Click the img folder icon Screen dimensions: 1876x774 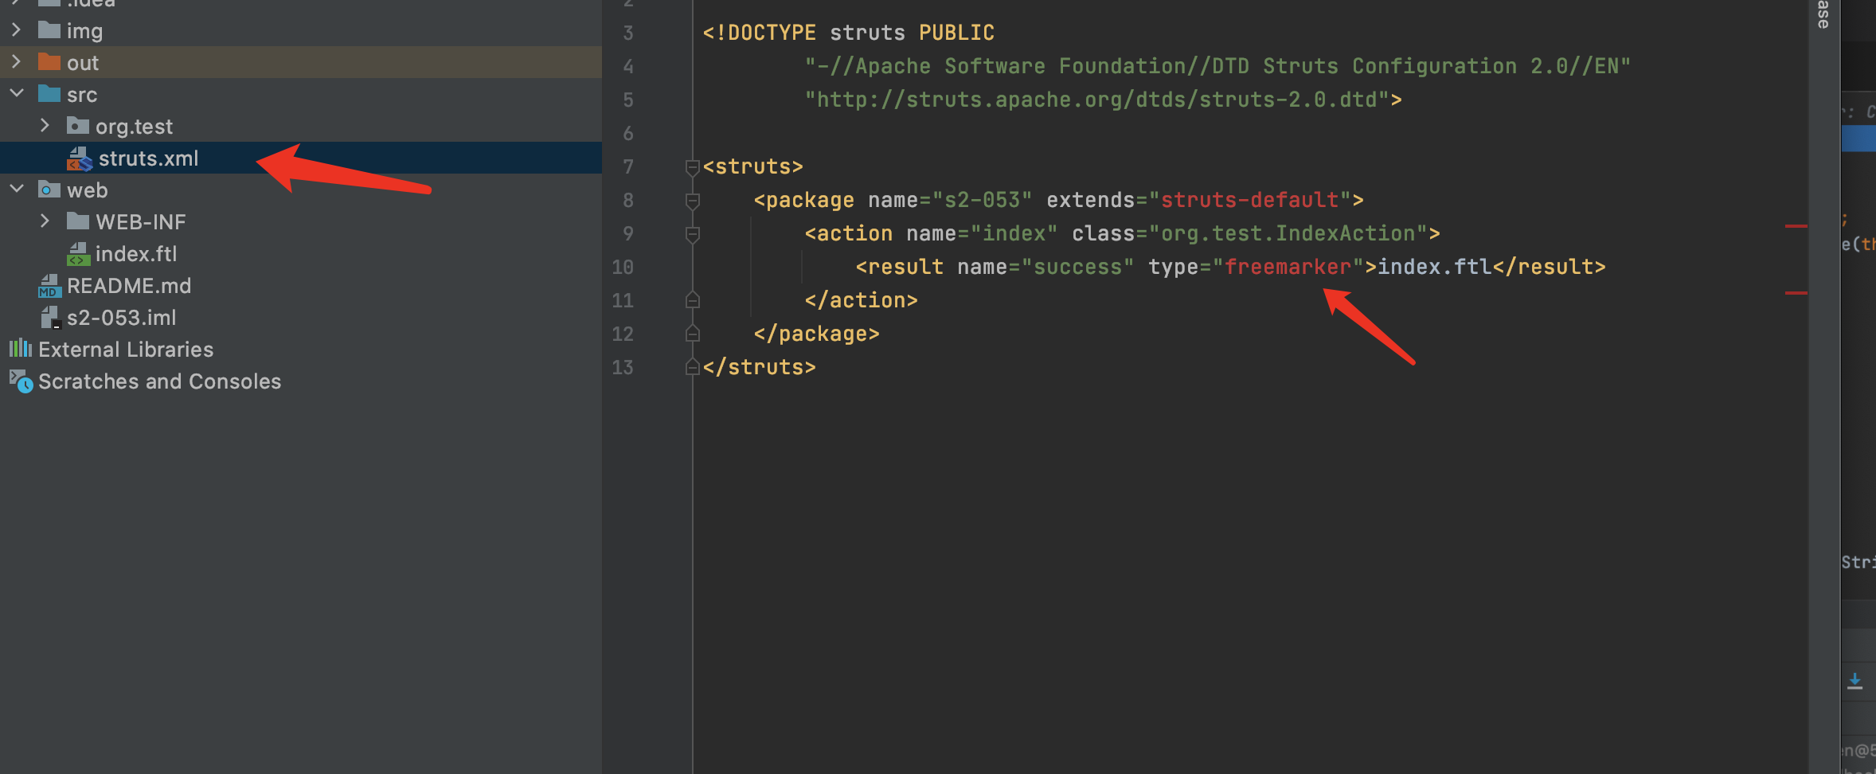click(x=49, y=30)
